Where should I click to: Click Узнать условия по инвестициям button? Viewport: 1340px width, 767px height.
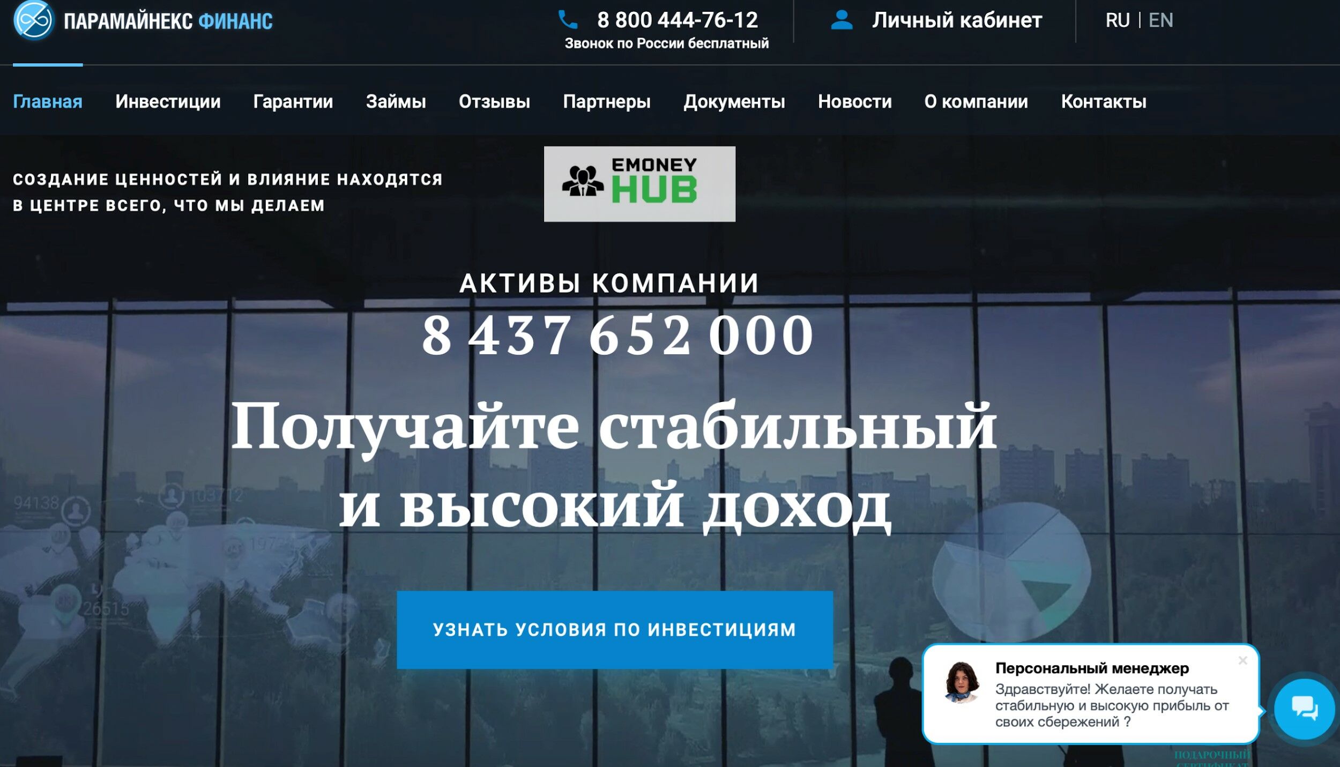pos(615,629)
